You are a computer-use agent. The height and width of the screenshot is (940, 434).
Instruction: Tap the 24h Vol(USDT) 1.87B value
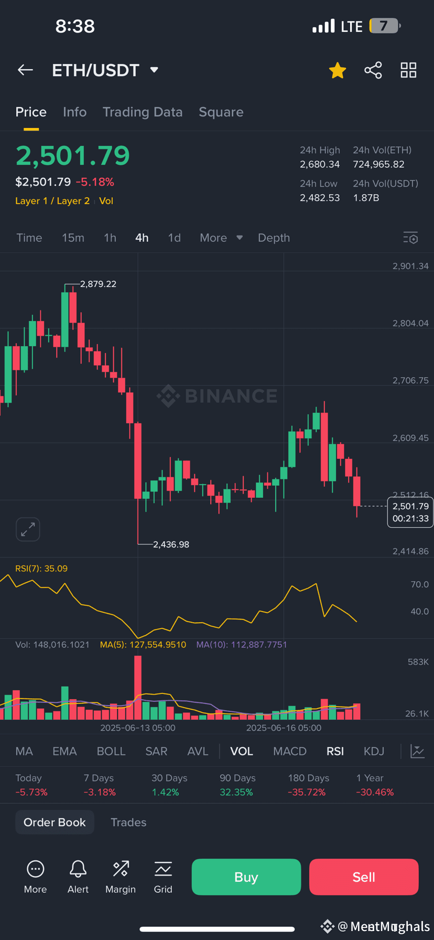tap(366, 198)
